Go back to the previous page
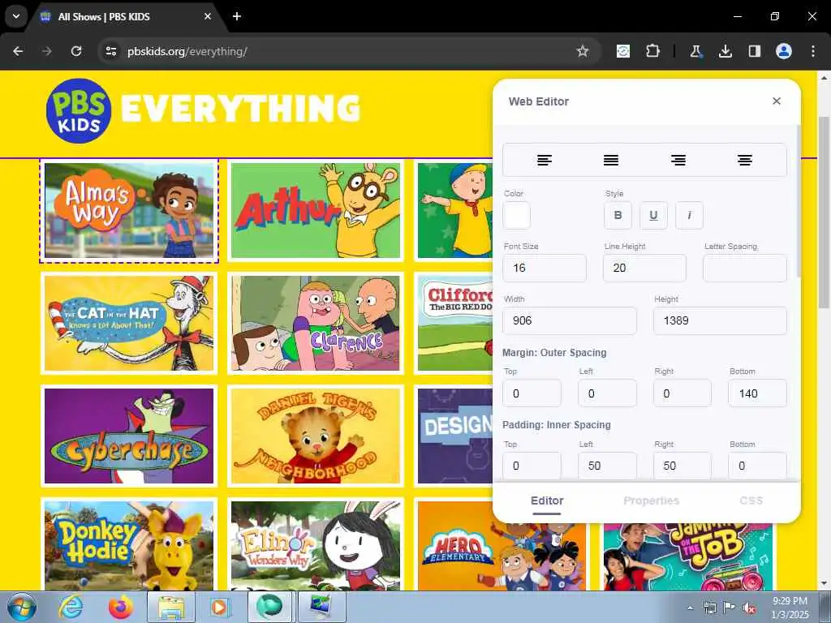The width and height of the screenshot is (831, 623). pos(18,51)
